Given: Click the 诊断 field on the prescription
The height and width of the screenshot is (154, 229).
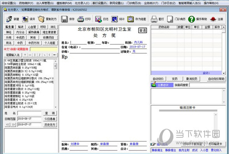Looking at the screenshot, I should click(94, 52).
